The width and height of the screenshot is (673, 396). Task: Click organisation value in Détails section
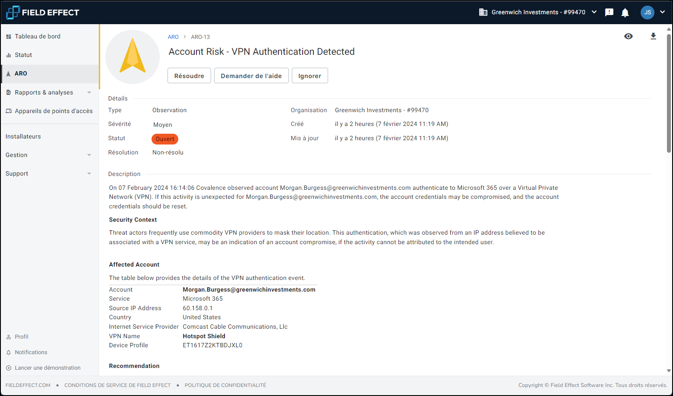tap(382, 110)
